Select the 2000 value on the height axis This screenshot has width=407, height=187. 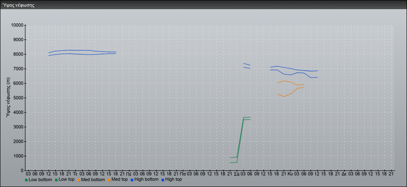pyautogui.click(x=18, y=141)
